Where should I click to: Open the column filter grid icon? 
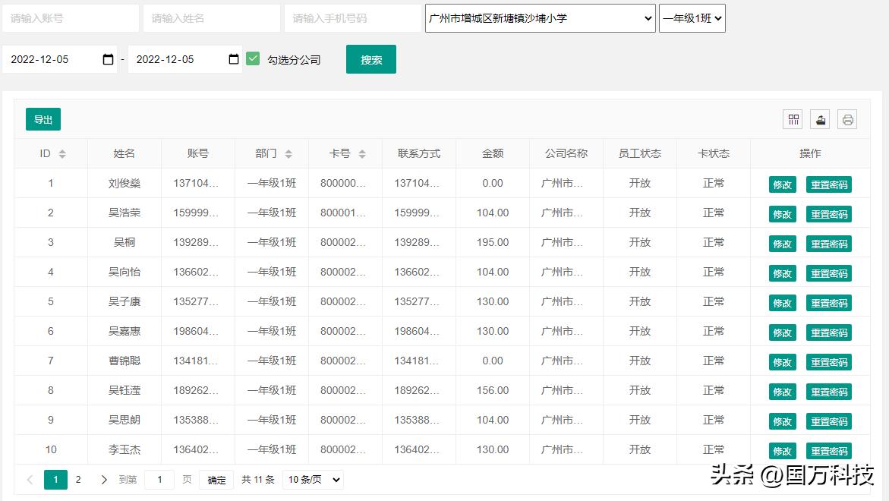793,119
